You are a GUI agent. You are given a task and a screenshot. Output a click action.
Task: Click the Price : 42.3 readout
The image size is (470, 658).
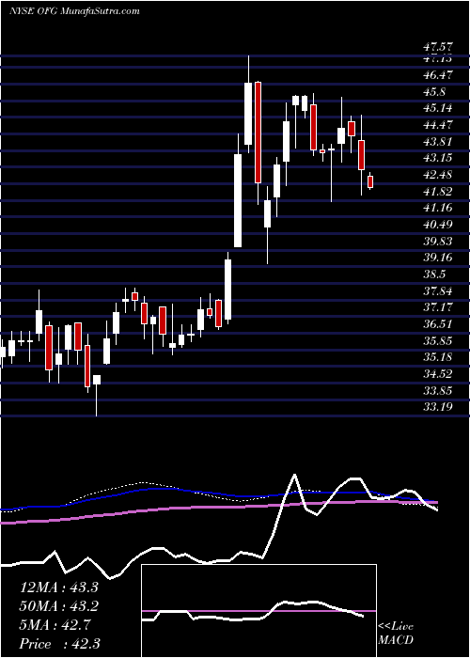pyautogui.click(x=59, y=644)
